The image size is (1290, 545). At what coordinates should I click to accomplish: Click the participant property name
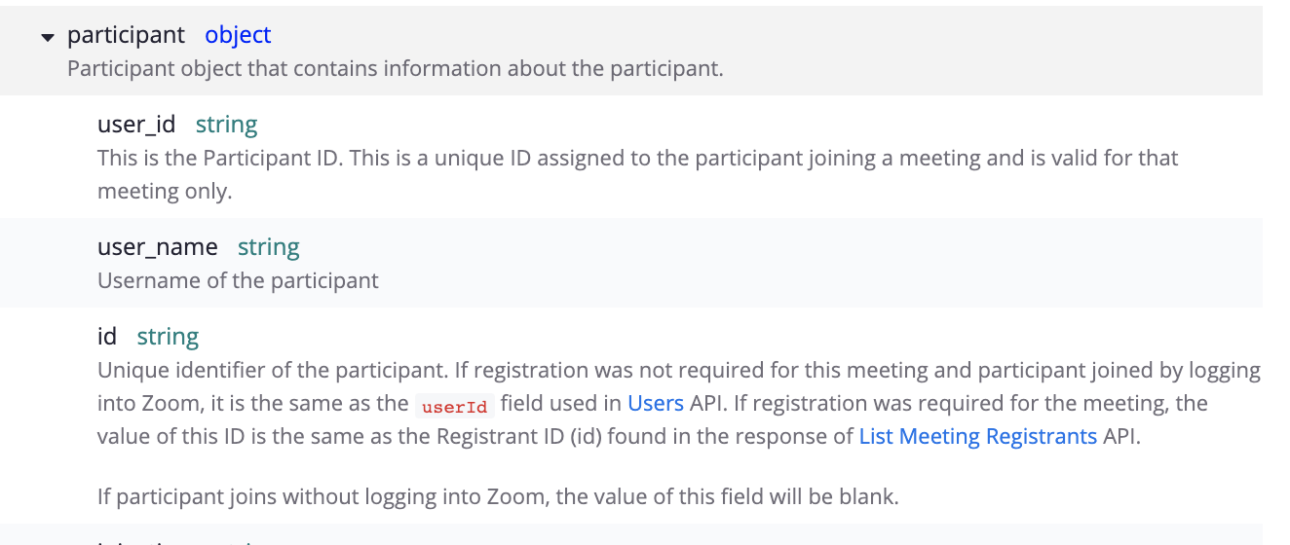point(126,36)
